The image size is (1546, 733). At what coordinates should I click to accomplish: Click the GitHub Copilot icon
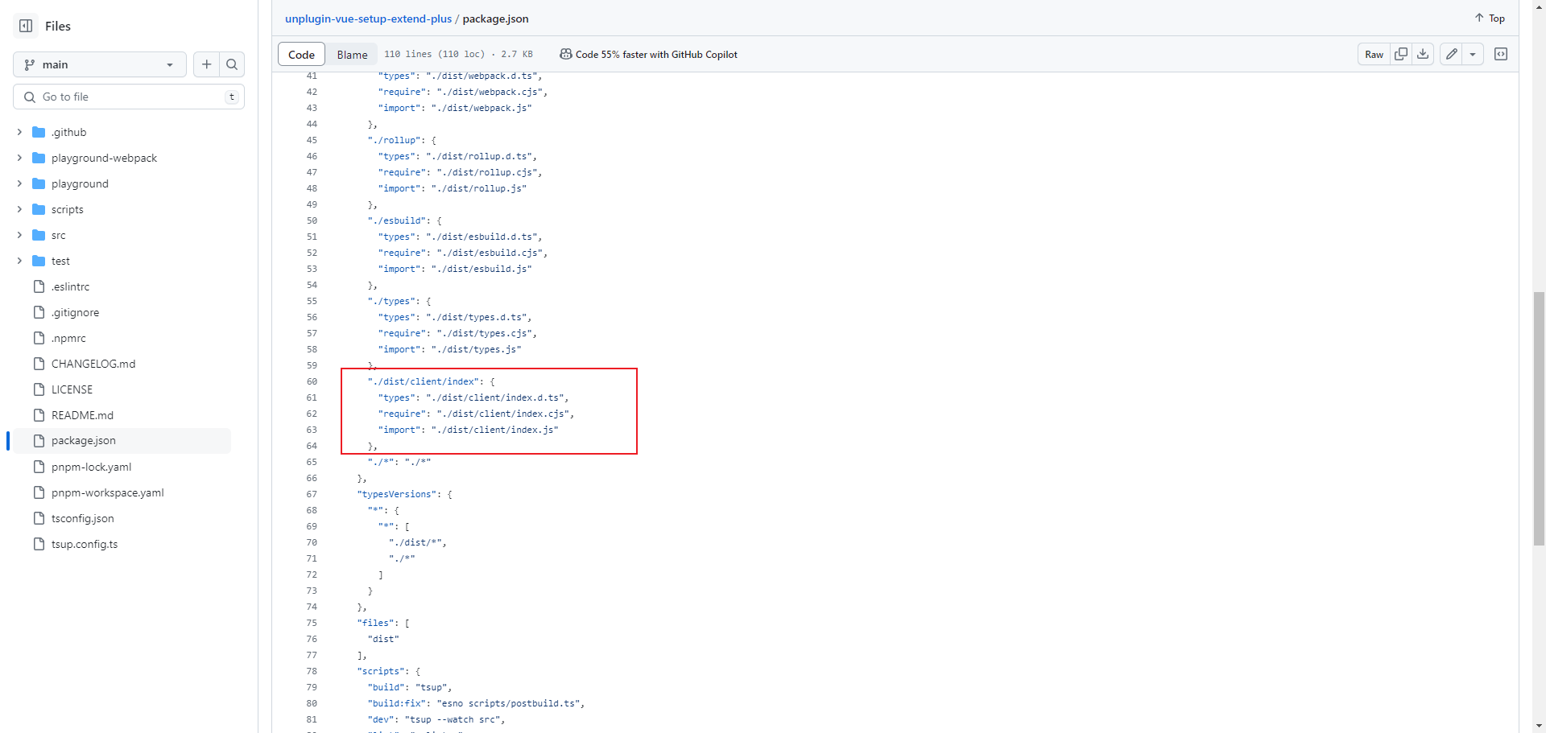pyautogui.click(x=566, y=54)
